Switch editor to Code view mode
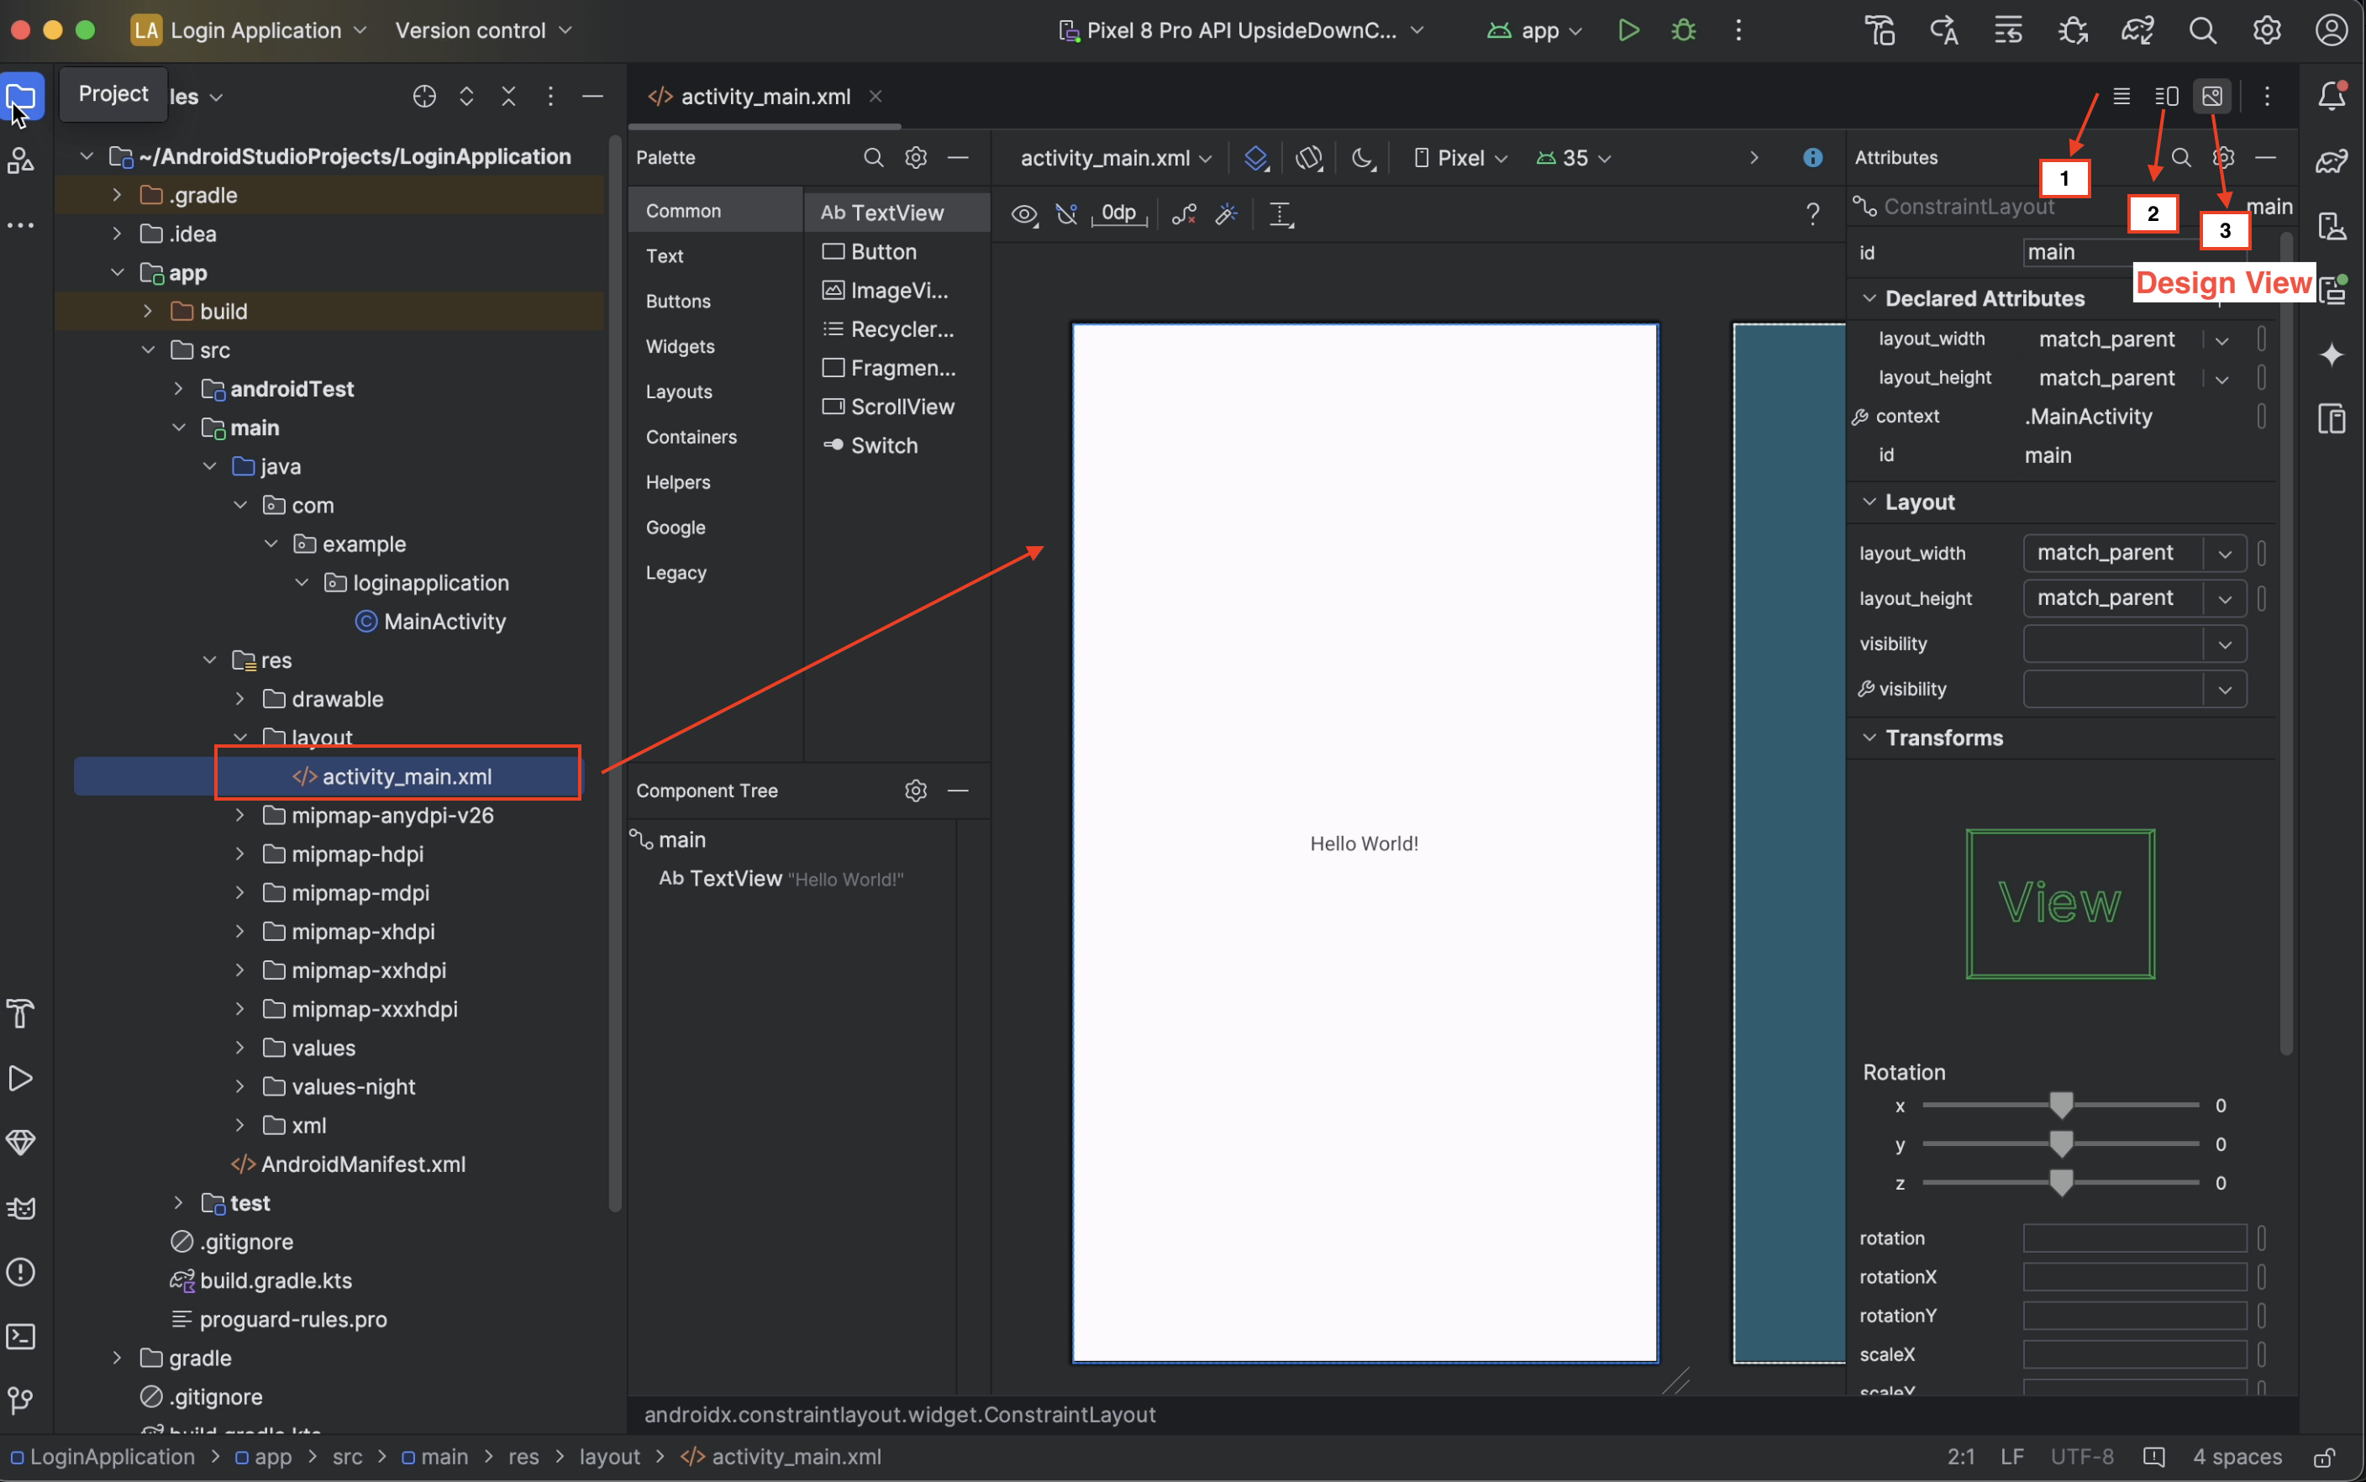Viewport: 2366px width, 1482px height. tap(2121, 96)
